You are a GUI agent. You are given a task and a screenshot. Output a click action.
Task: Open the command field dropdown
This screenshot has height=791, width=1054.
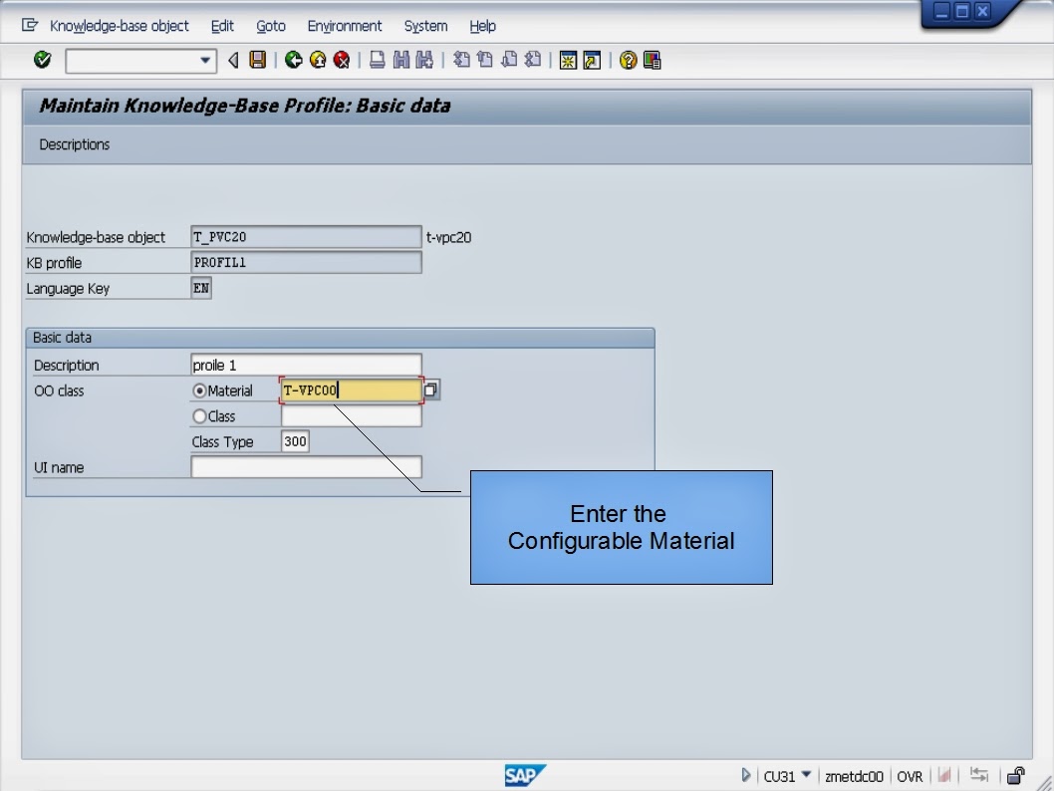pos(207,60)
